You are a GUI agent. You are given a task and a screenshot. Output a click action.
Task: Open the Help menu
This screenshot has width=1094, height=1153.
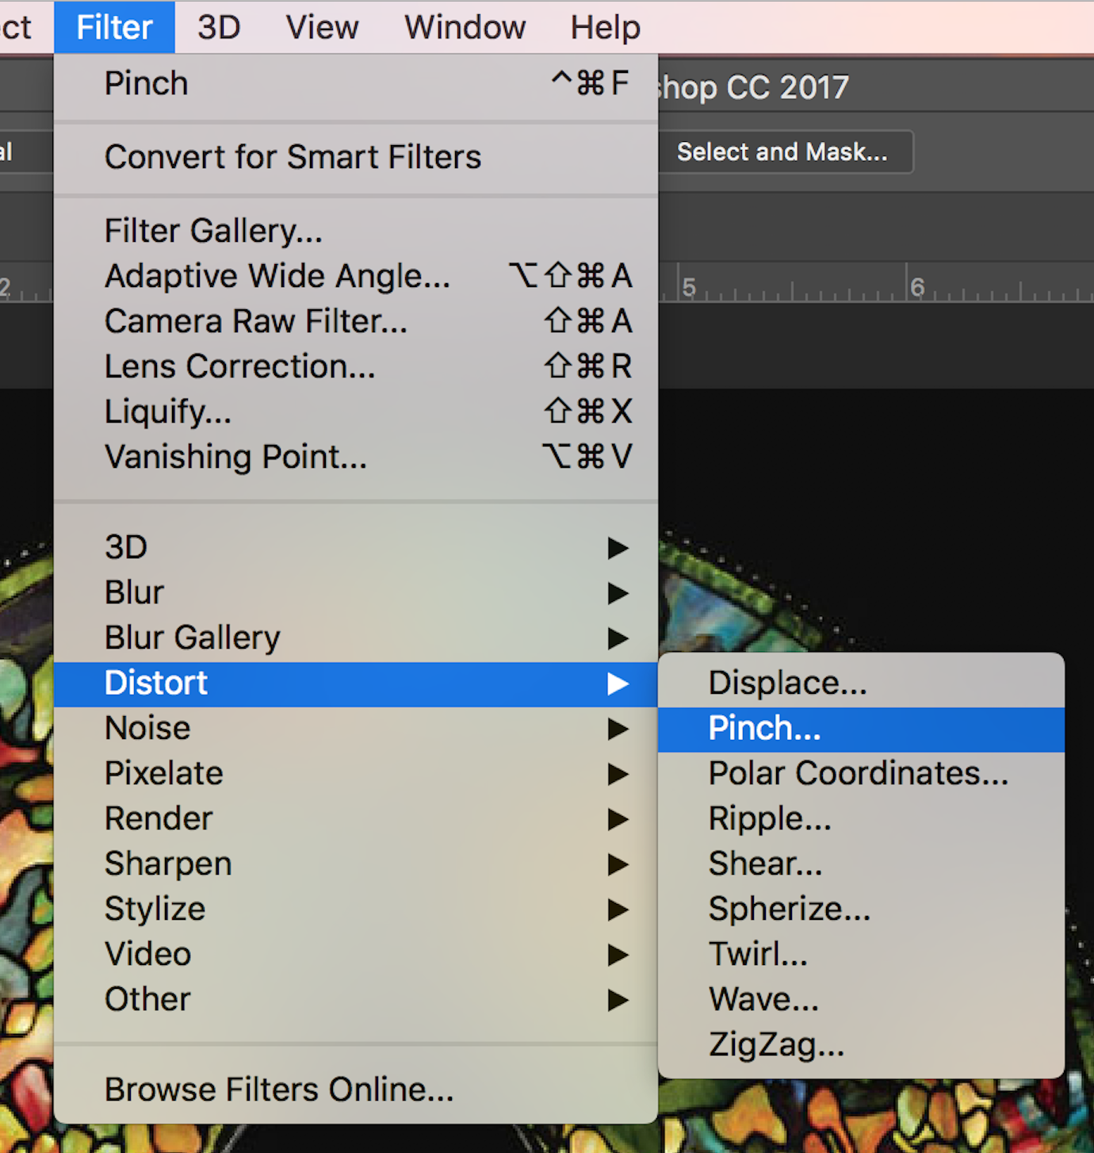point(605,28)
